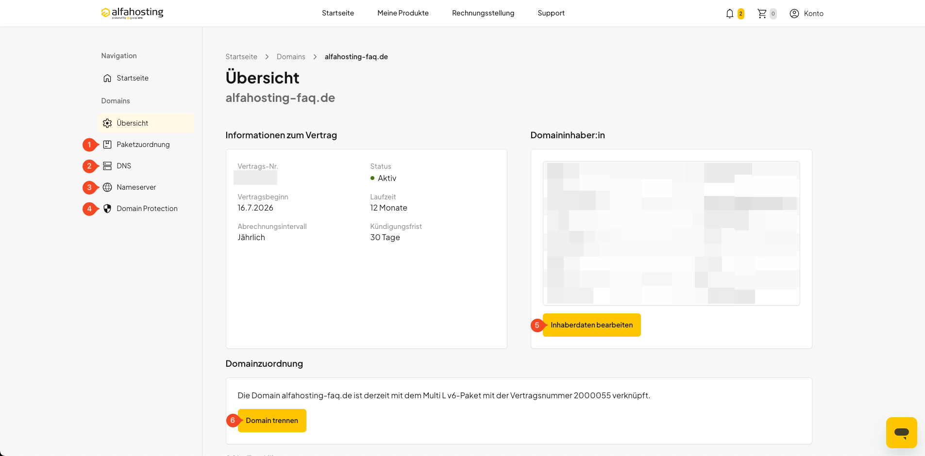Open the shopping cart icon

coord(762,14)
